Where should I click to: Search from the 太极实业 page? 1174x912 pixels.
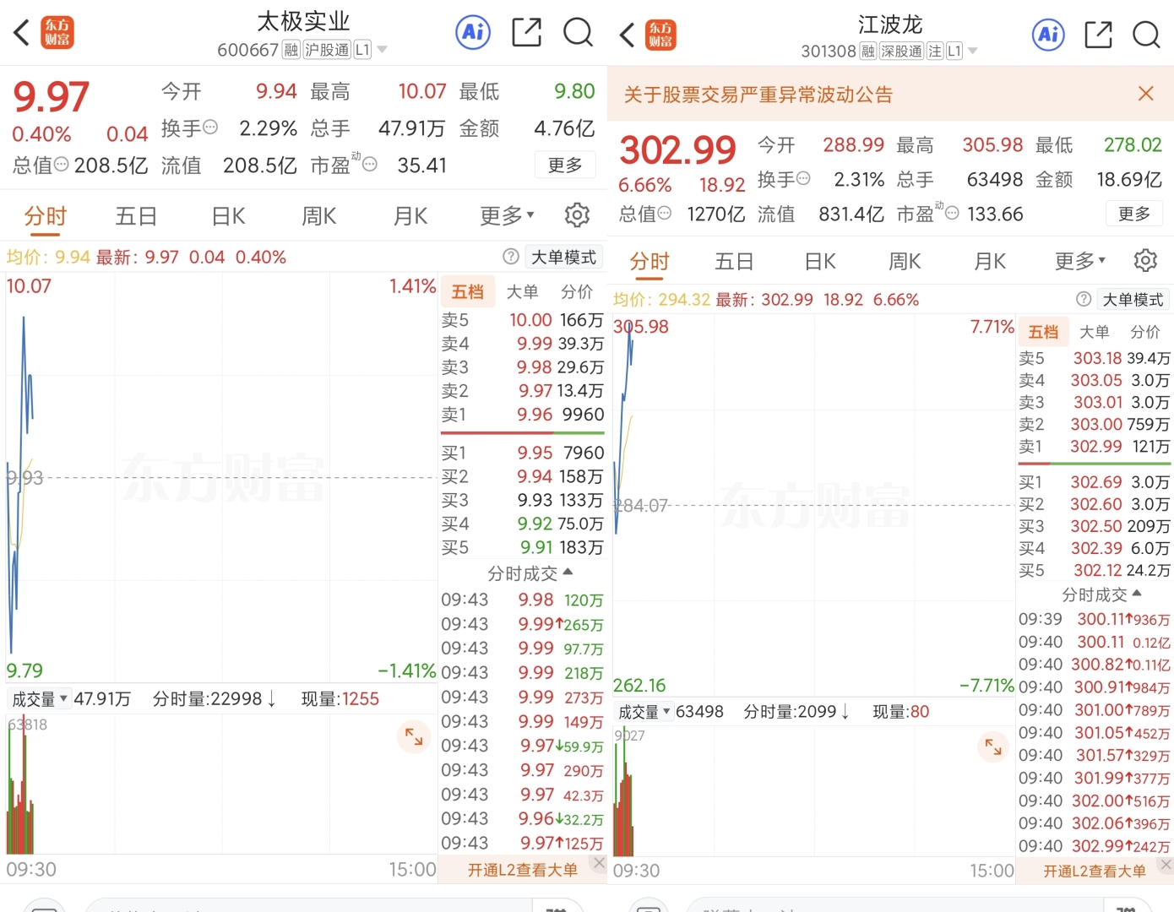pyautogui.click(x=578, y=33)
